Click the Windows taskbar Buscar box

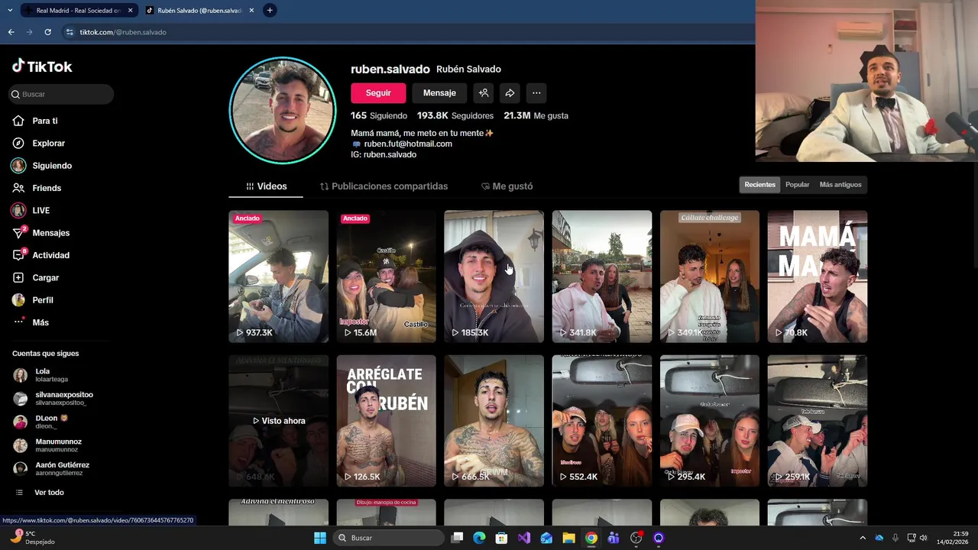click(x=388, y=538)
